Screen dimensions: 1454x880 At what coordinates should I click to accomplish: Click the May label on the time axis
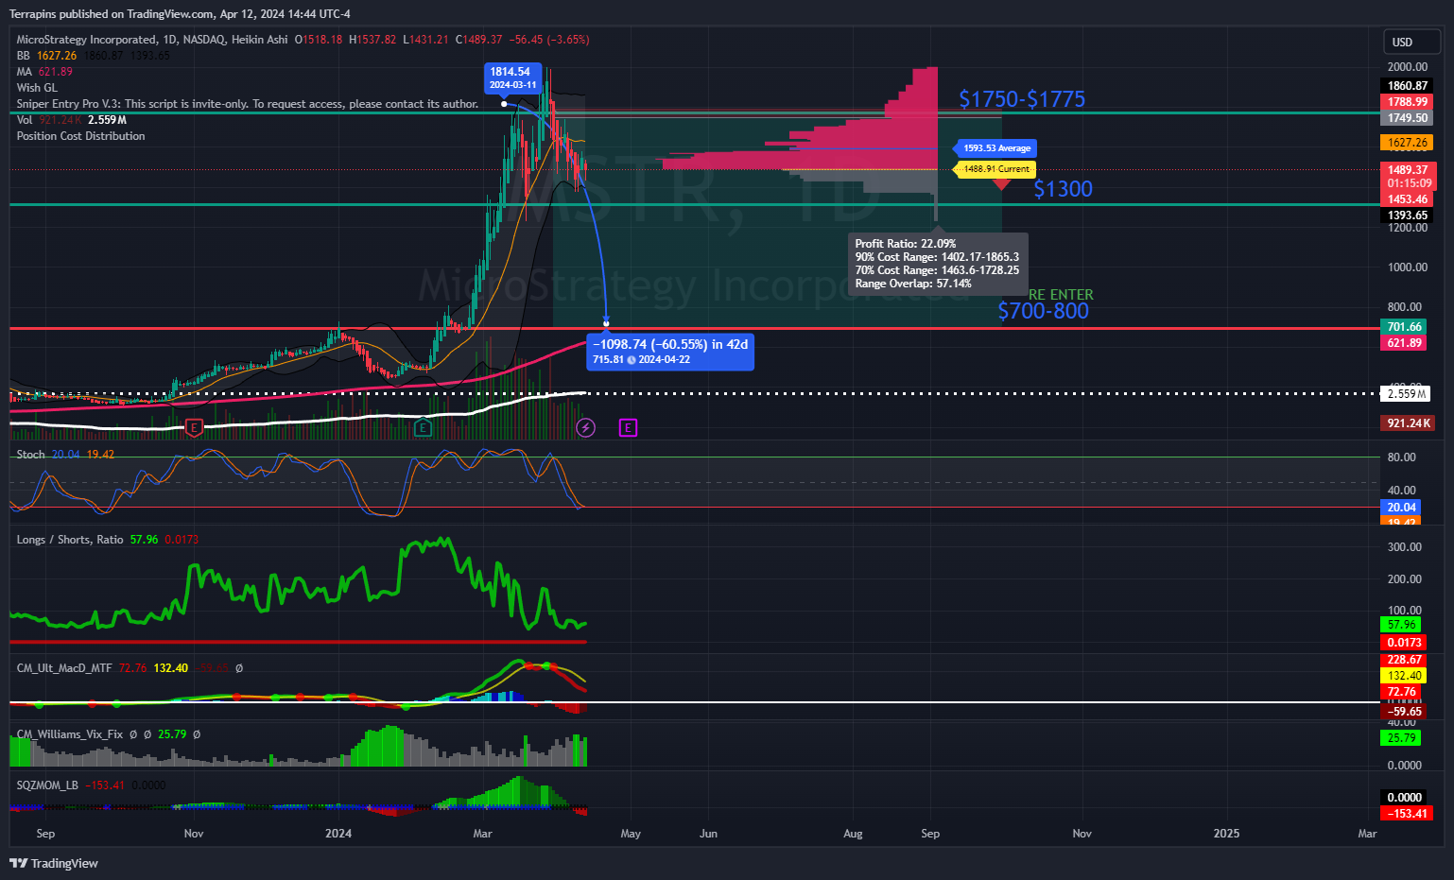631,834
